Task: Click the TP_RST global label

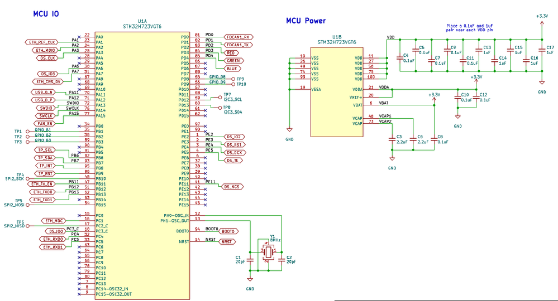Action: tap(46, 173)
